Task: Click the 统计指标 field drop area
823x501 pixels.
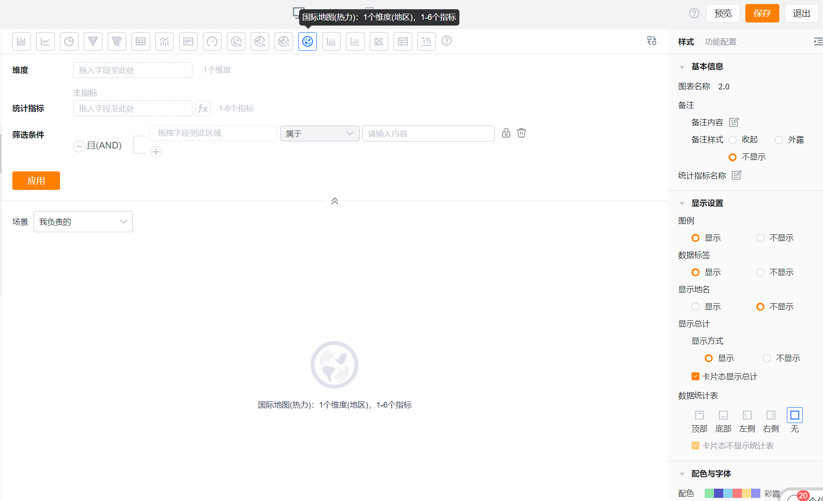Action: pyautogui.click(x=133, y=108)
